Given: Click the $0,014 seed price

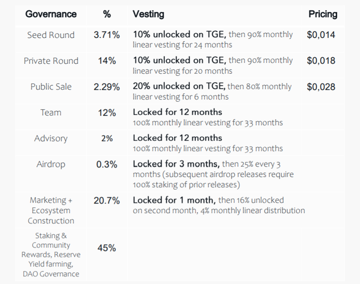Looking at the screenshot, I should 321,35.
